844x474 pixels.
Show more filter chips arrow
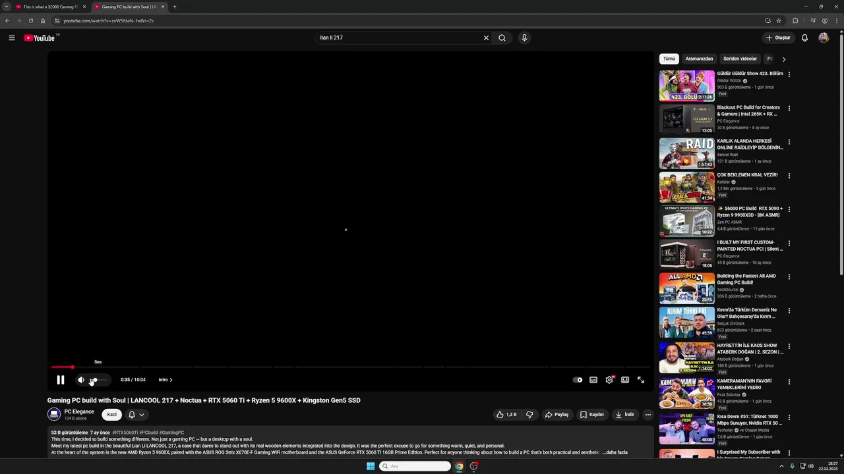coord(783,59)
